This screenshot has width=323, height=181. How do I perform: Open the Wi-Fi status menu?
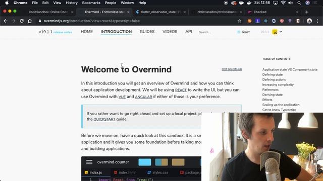[x=283, y=3]
